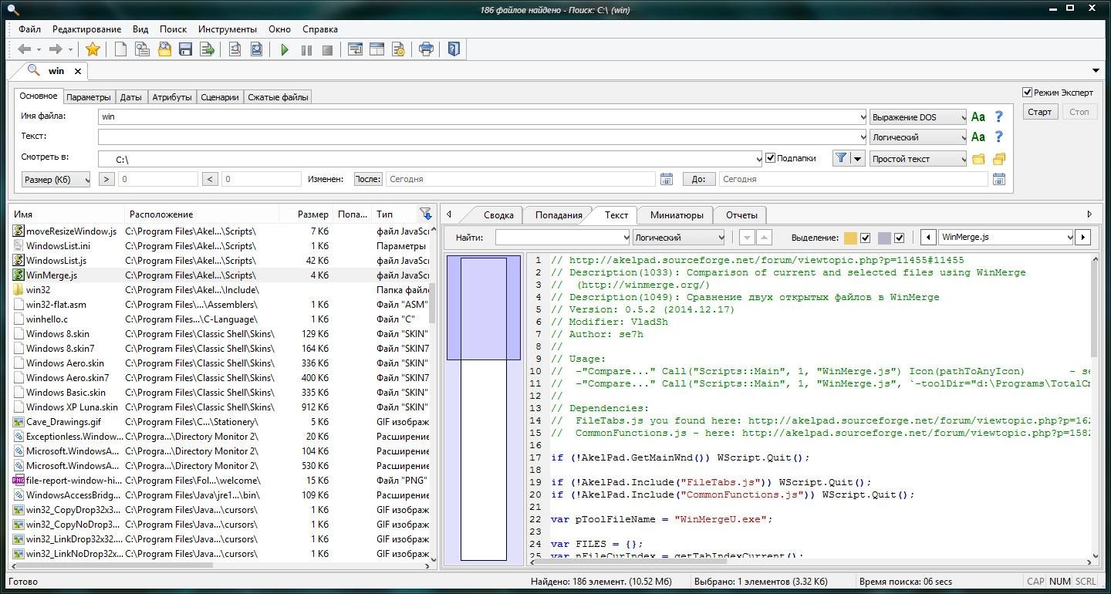Click the document with magnifier icon
Screen dimensions: 1111x594
click(235, 49)
